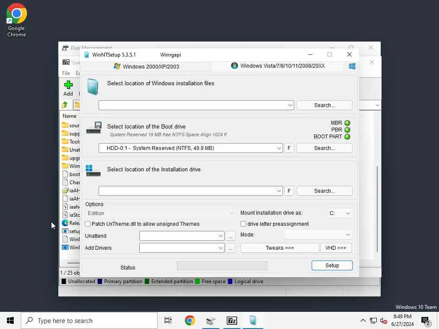Click the installation drive Windows icon
This screenshot has height=329, width=439.
(93, 170)
